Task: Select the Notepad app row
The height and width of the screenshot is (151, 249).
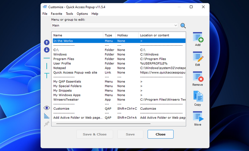Action: coord(119,68)
